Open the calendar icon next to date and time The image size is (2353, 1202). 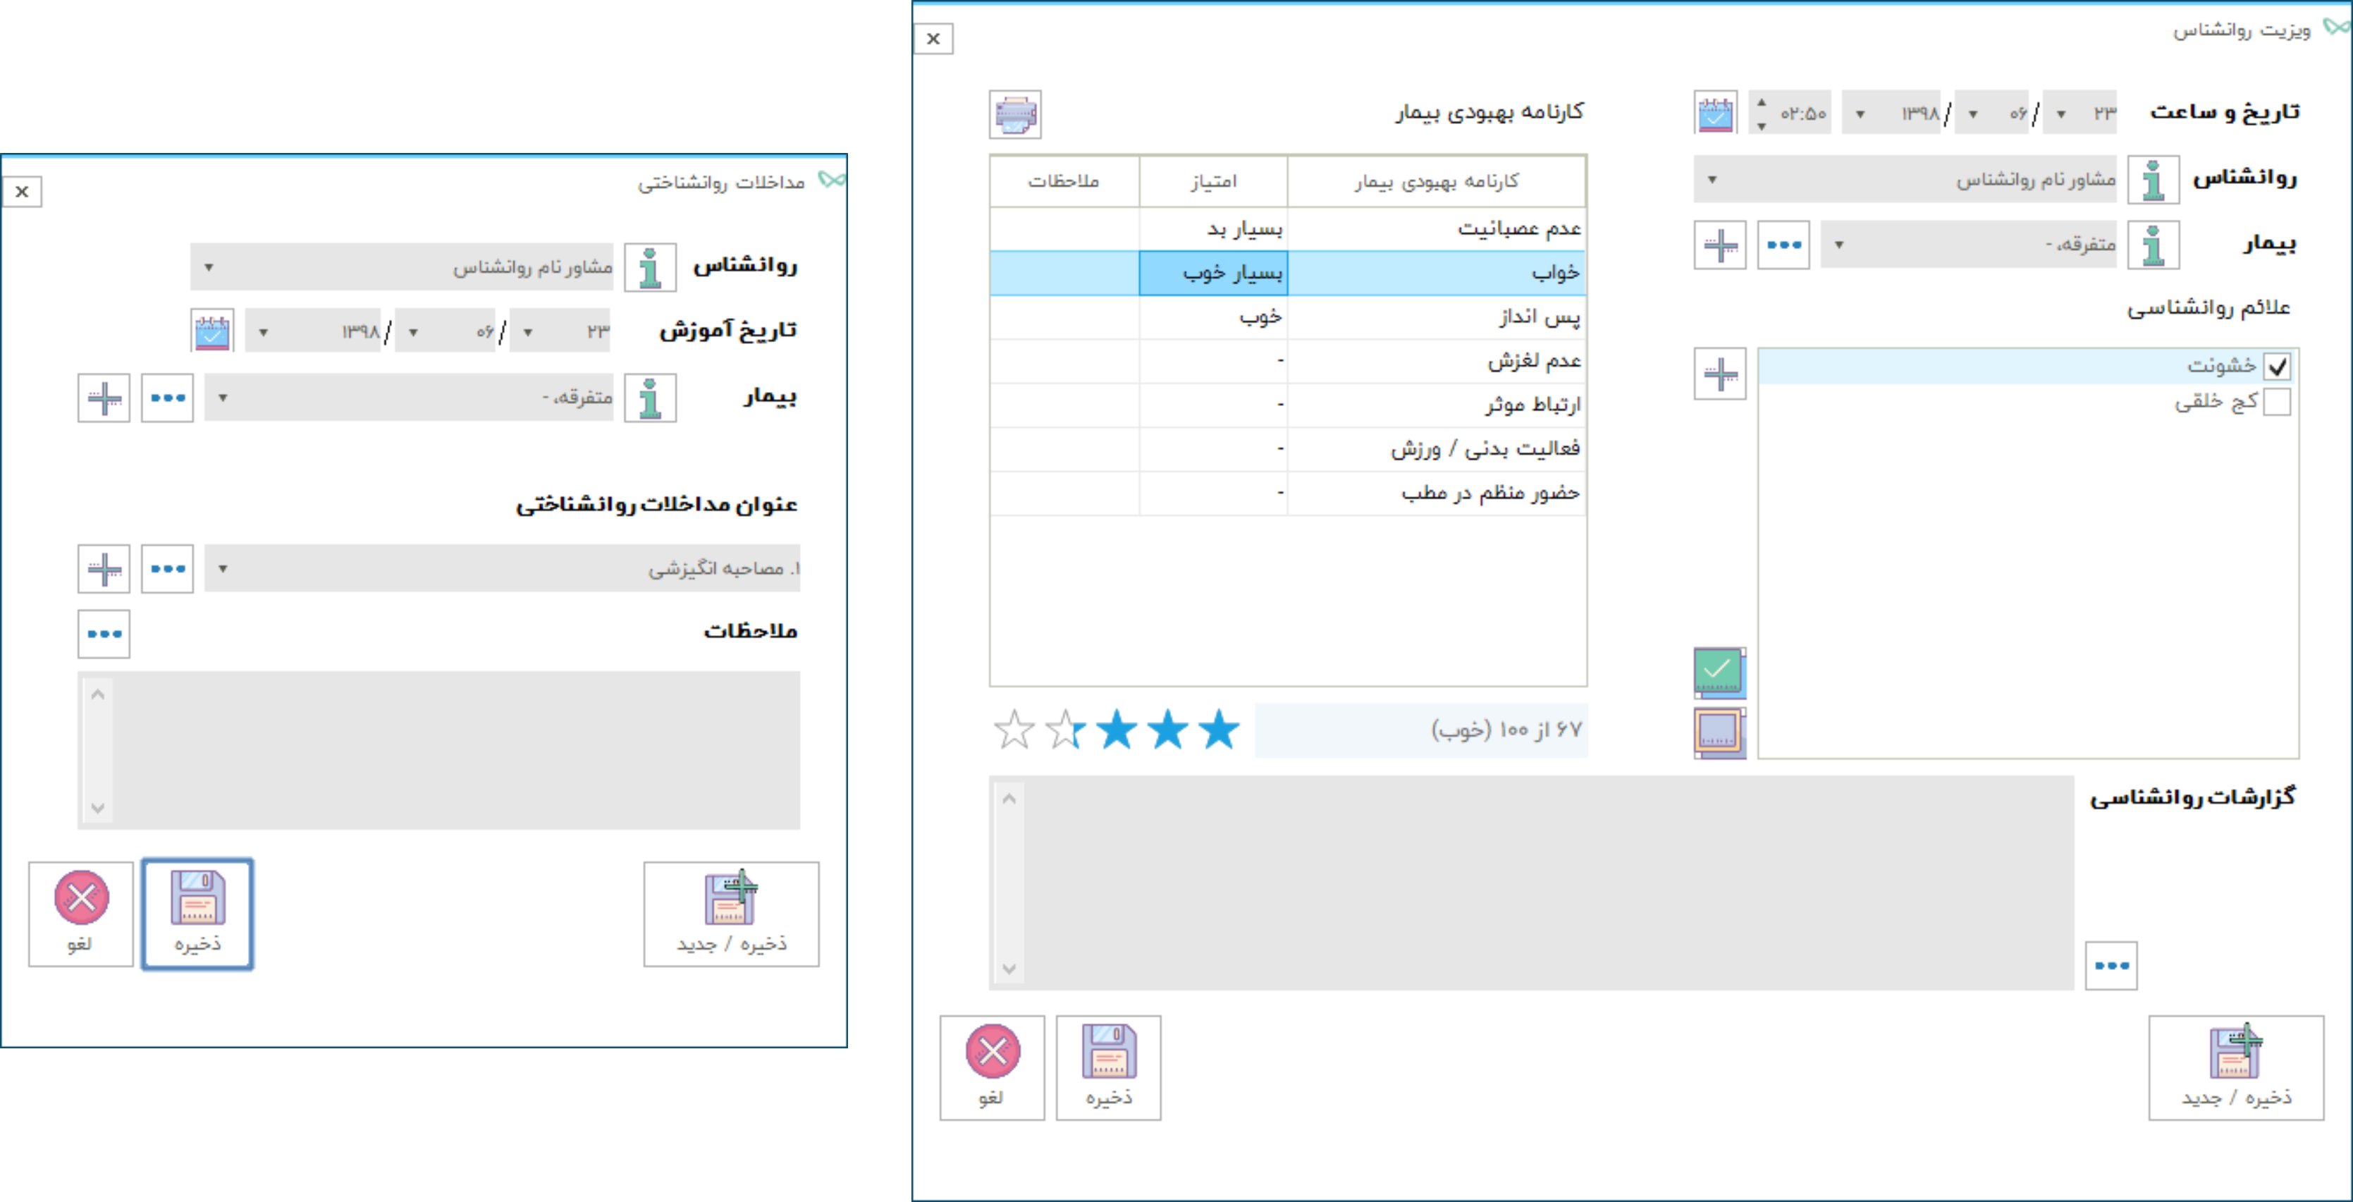[1716, 114]
